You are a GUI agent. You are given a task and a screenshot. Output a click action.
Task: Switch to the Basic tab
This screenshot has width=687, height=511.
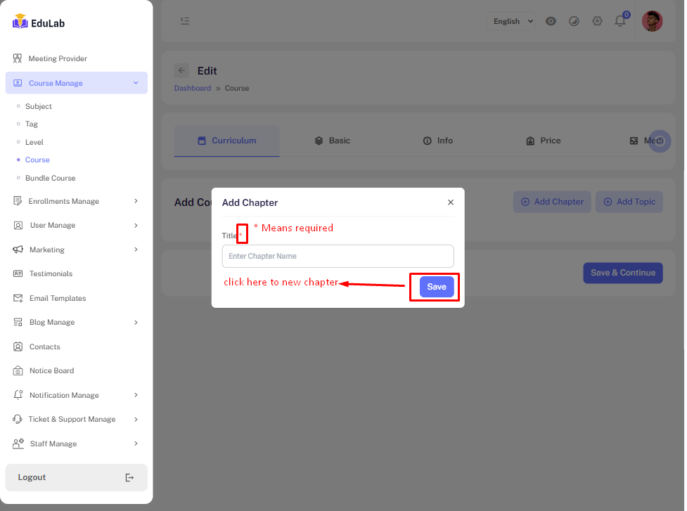click(x=333, y=141)
